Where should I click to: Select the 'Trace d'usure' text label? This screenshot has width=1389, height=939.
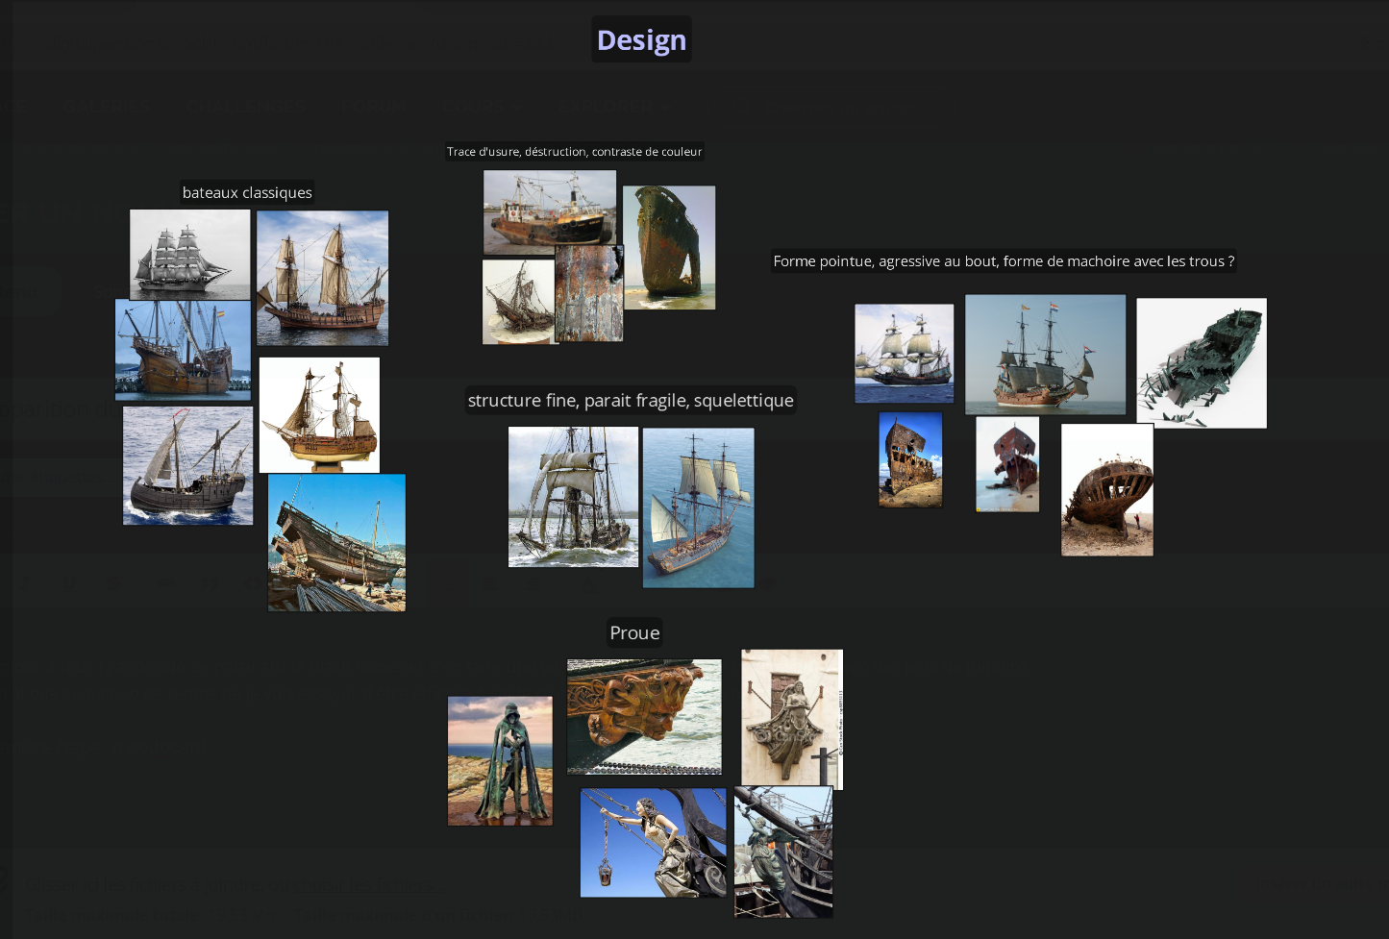(x=574, y=152)
